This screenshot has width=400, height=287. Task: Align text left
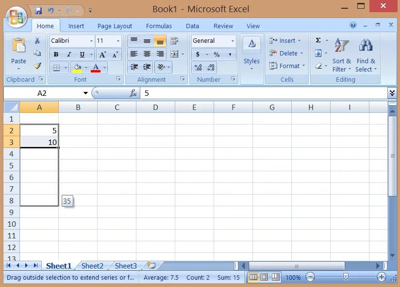click(134, 54)
